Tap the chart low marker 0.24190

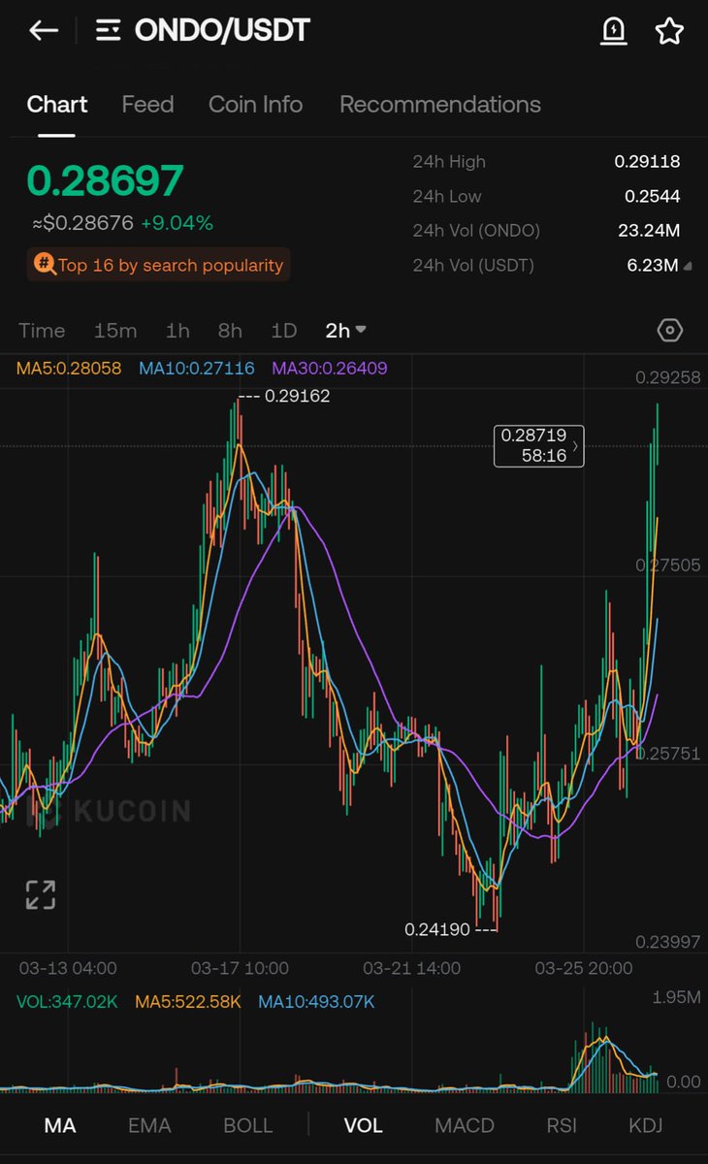[437, 929]
